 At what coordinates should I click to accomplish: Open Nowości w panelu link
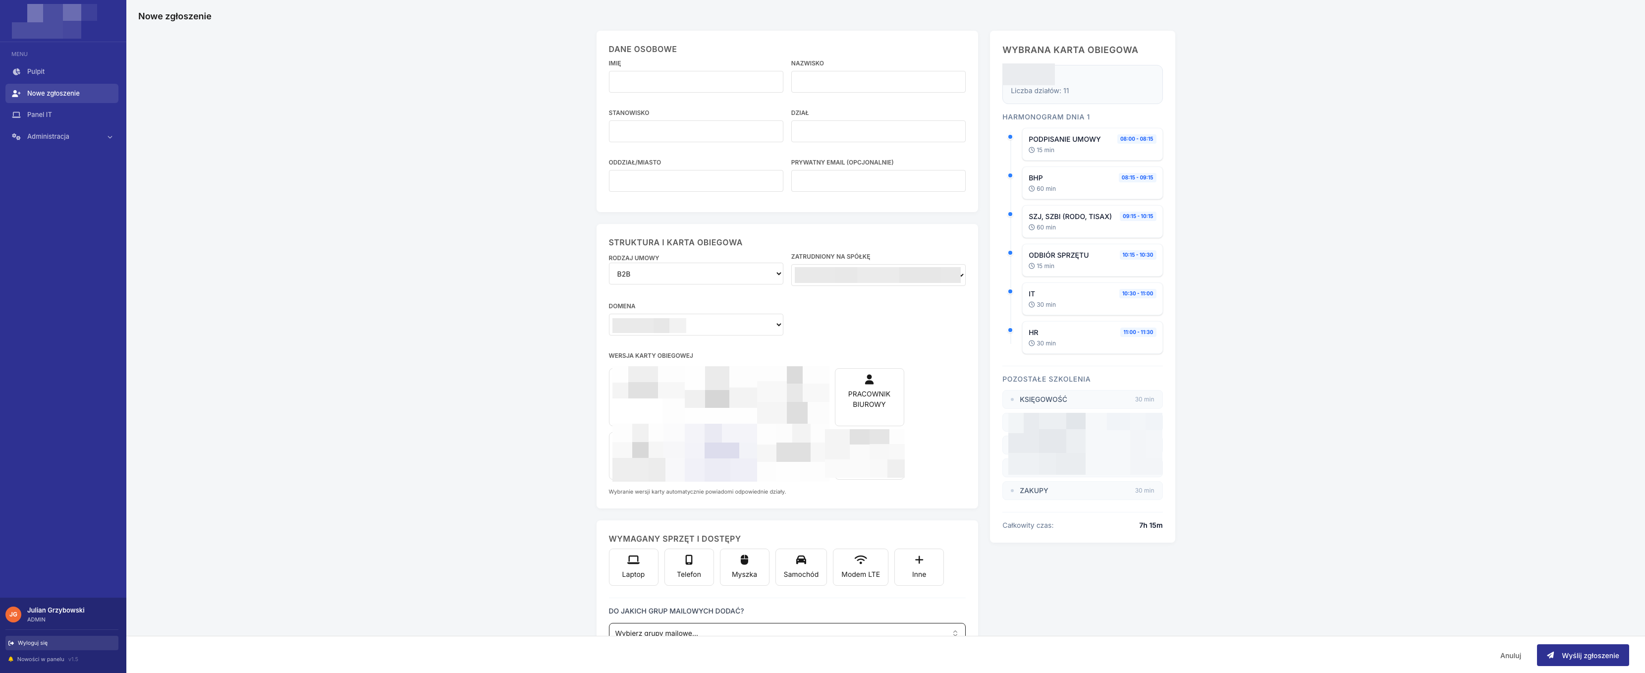pyautogui.click(x=40, y=660)
